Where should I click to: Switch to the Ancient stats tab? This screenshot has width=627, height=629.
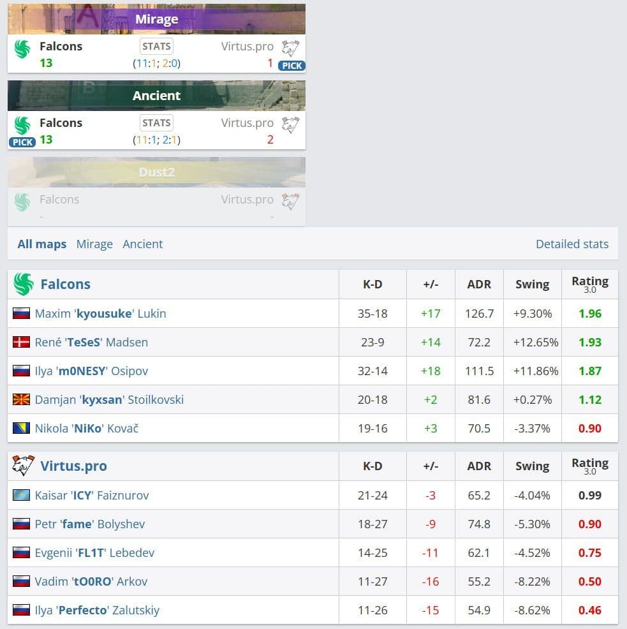pyautogui.click(x=142, y=244)
